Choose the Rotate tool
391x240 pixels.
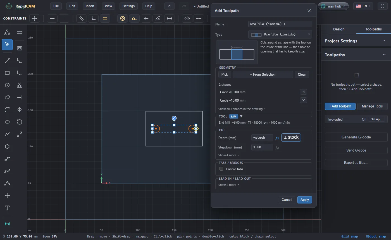[x=20, y=122]
